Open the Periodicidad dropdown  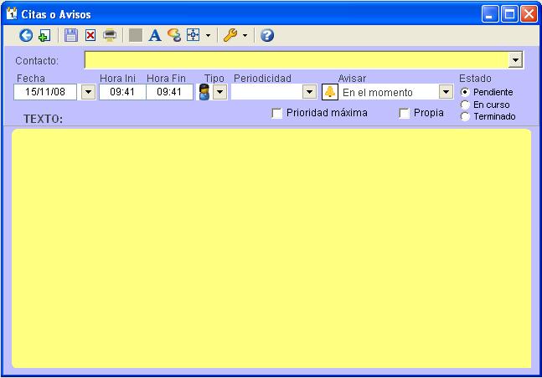[309, 92]
